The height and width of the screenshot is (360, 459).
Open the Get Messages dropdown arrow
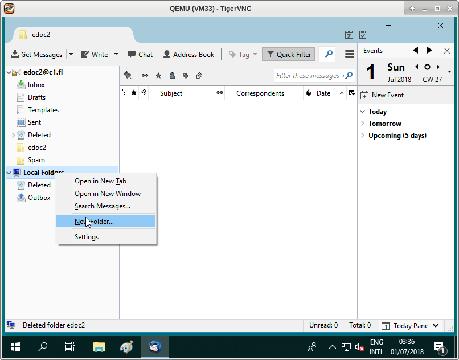click(71, 55)
